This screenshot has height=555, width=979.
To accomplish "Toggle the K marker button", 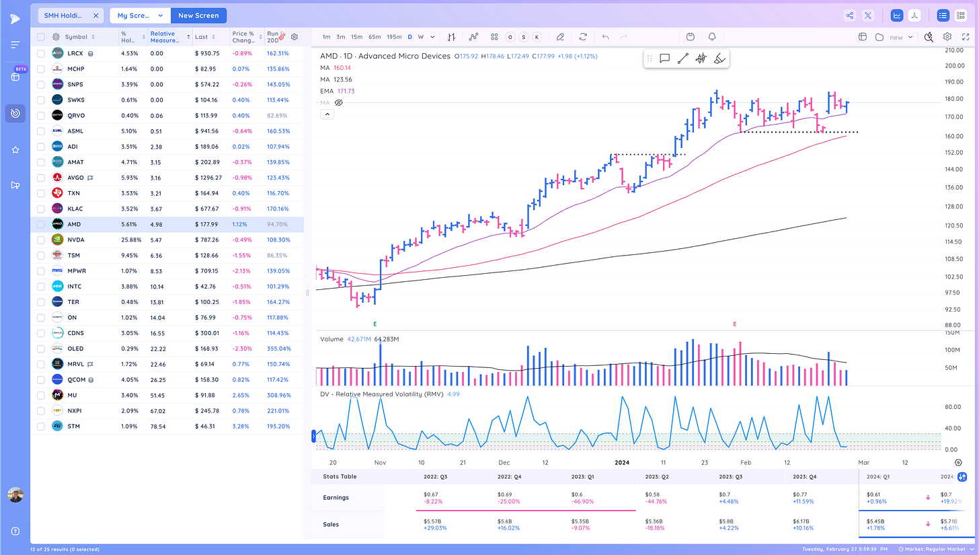I will [x=537, y=37].
